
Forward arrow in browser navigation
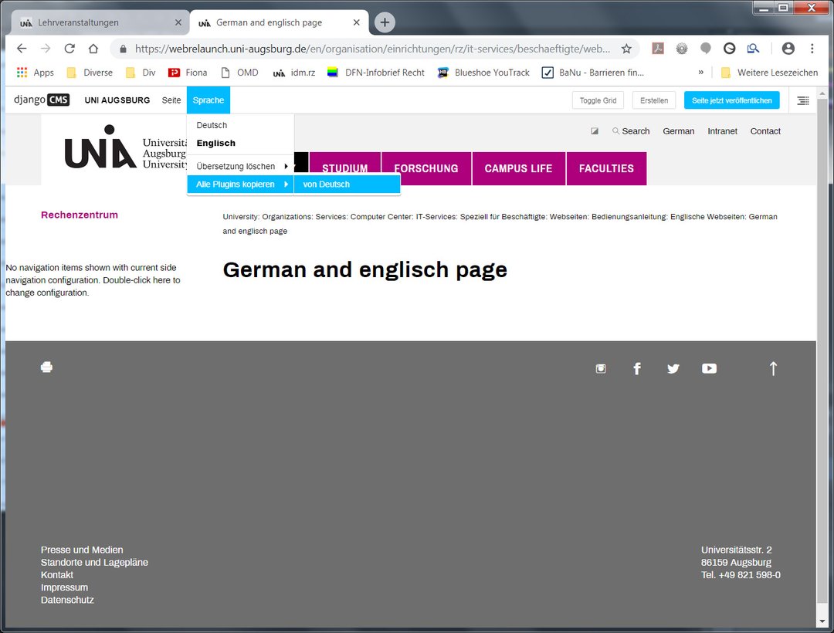coord(46,49)
